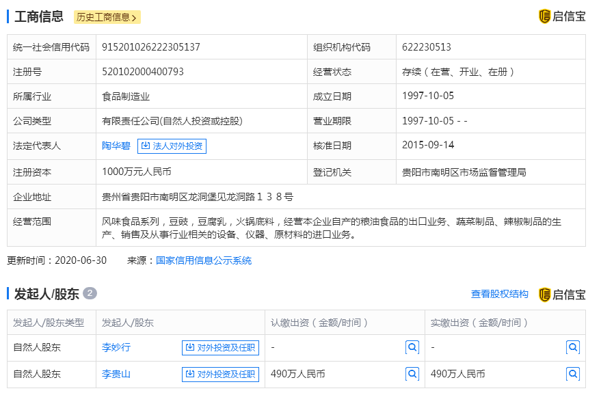This screenshot has width=601, height=393.
Task: Open 历史工商信息 history link
Action: pyautogui.click(x=107, y=17)
